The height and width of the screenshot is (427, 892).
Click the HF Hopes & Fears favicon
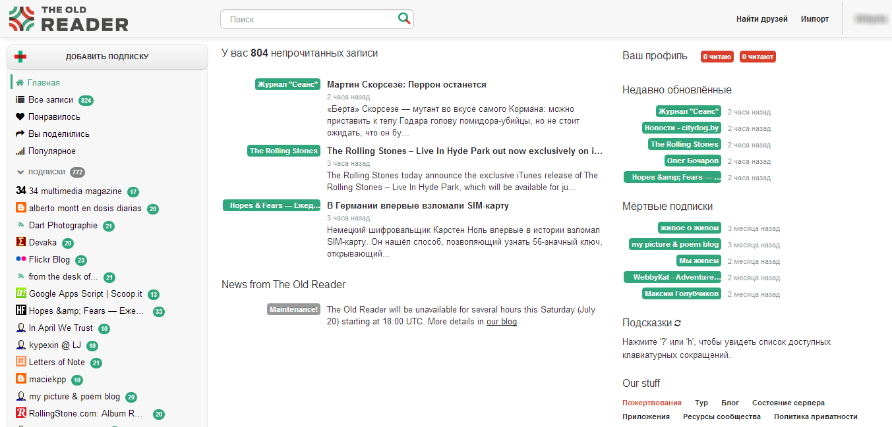[x=21, y=311]
